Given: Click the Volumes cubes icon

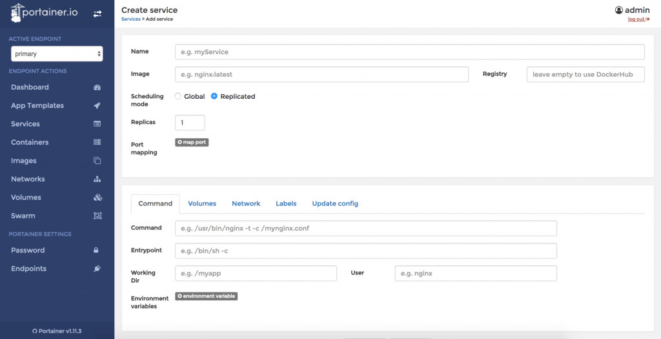Looking at the screenshot, I should pyautogui.click(x=97, y=198).
